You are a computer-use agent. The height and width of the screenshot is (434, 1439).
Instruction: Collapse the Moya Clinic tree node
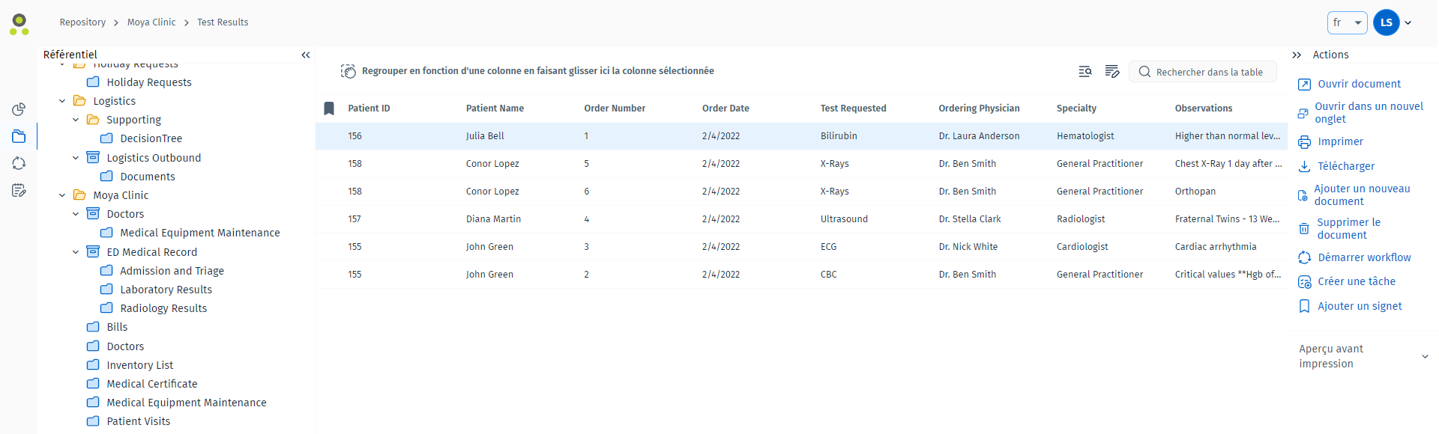click(62, 195)
